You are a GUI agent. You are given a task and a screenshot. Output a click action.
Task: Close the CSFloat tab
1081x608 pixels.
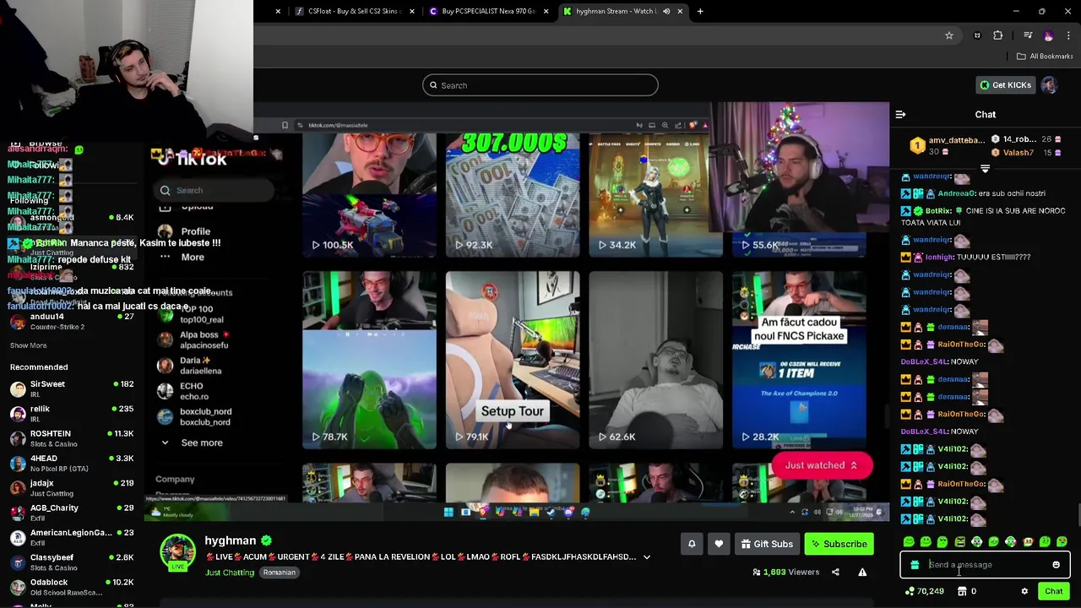click(x=412, y=11)
